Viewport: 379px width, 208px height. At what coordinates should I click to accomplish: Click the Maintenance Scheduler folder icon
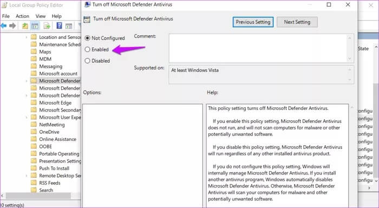click(34, 44)
